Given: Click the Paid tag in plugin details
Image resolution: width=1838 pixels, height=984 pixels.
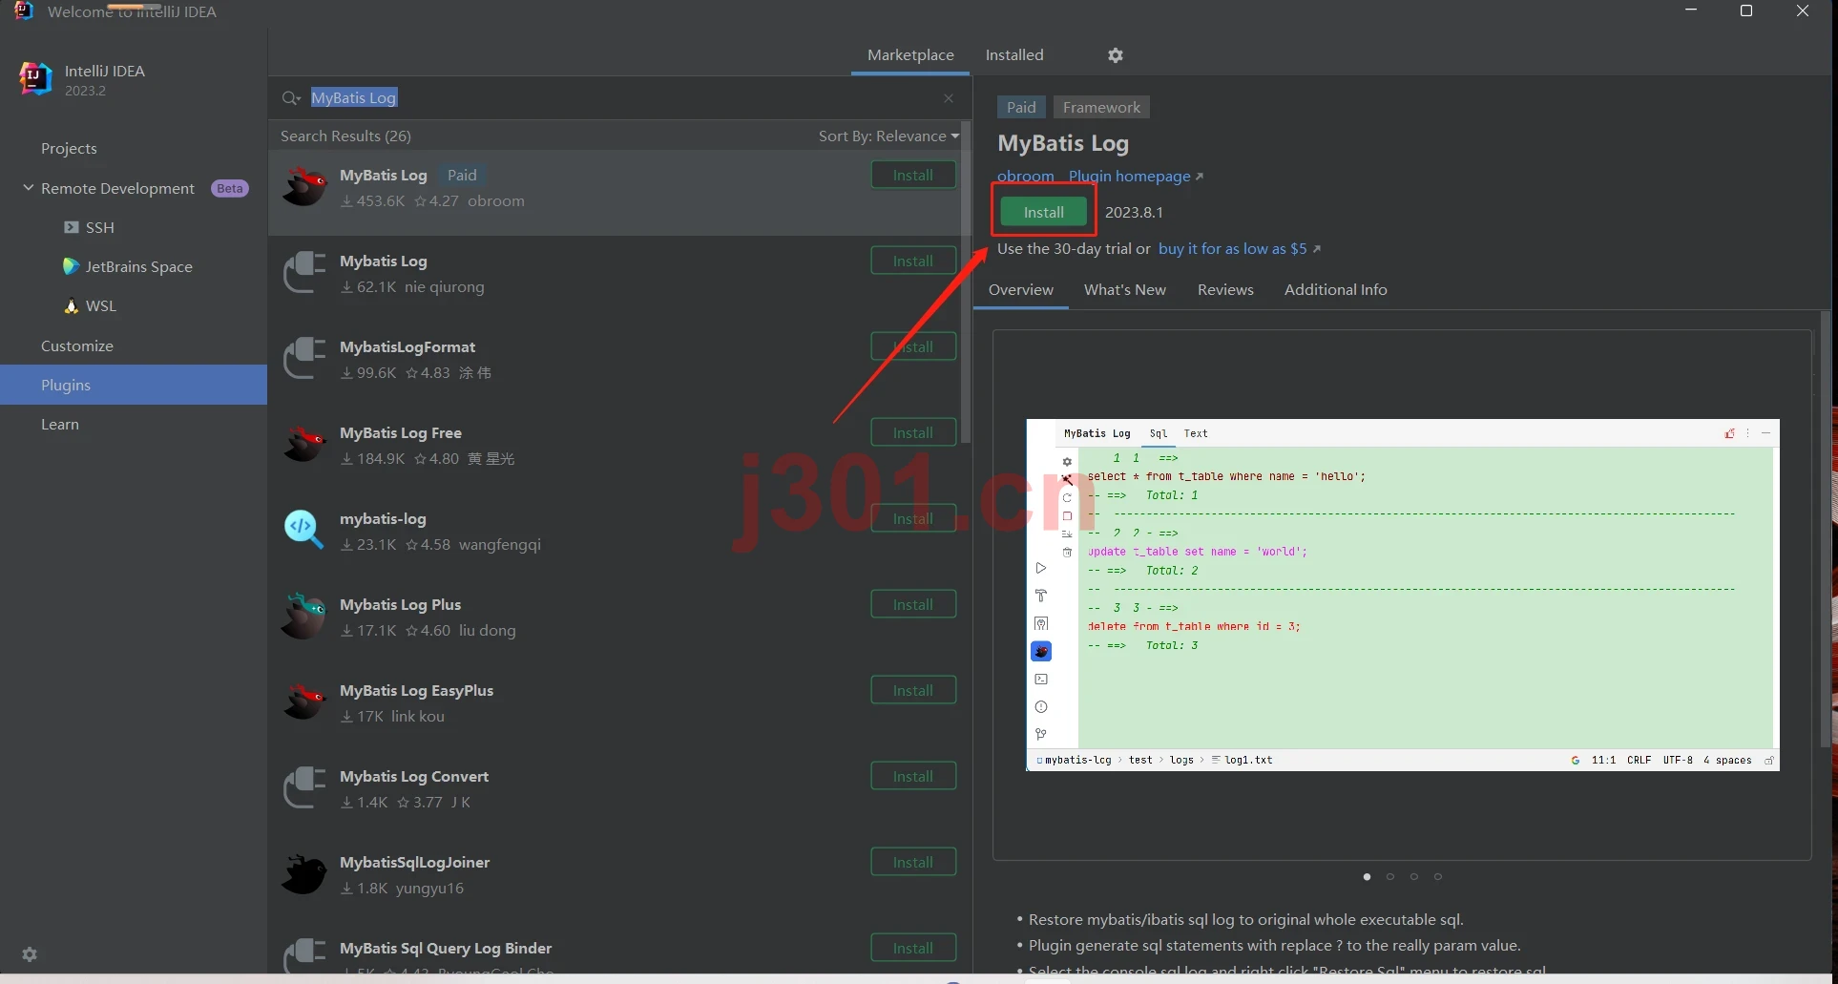Looking at the screenshot, I should tap(1021, 108).
